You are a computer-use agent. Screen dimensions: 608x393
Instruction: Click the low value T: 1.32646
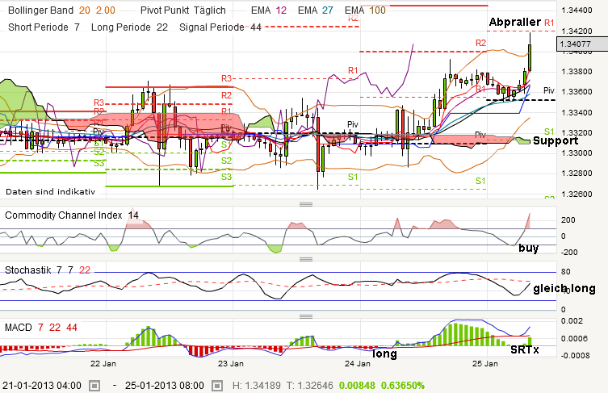tap(309, 386)
